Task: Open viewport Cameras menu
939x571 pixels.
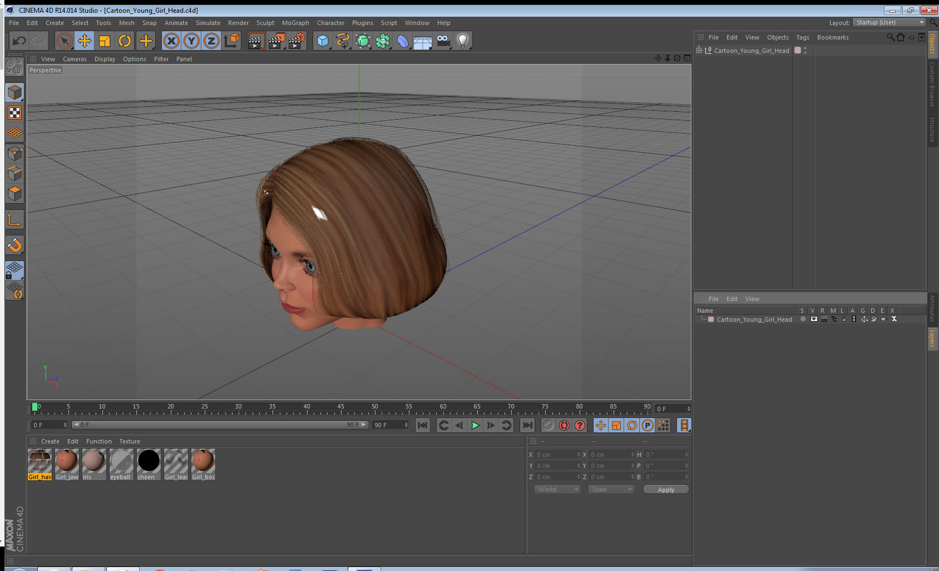Action: point(75,59)
